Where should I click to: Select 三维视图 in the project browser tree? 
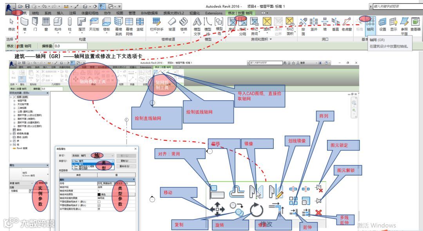[22, 108]
